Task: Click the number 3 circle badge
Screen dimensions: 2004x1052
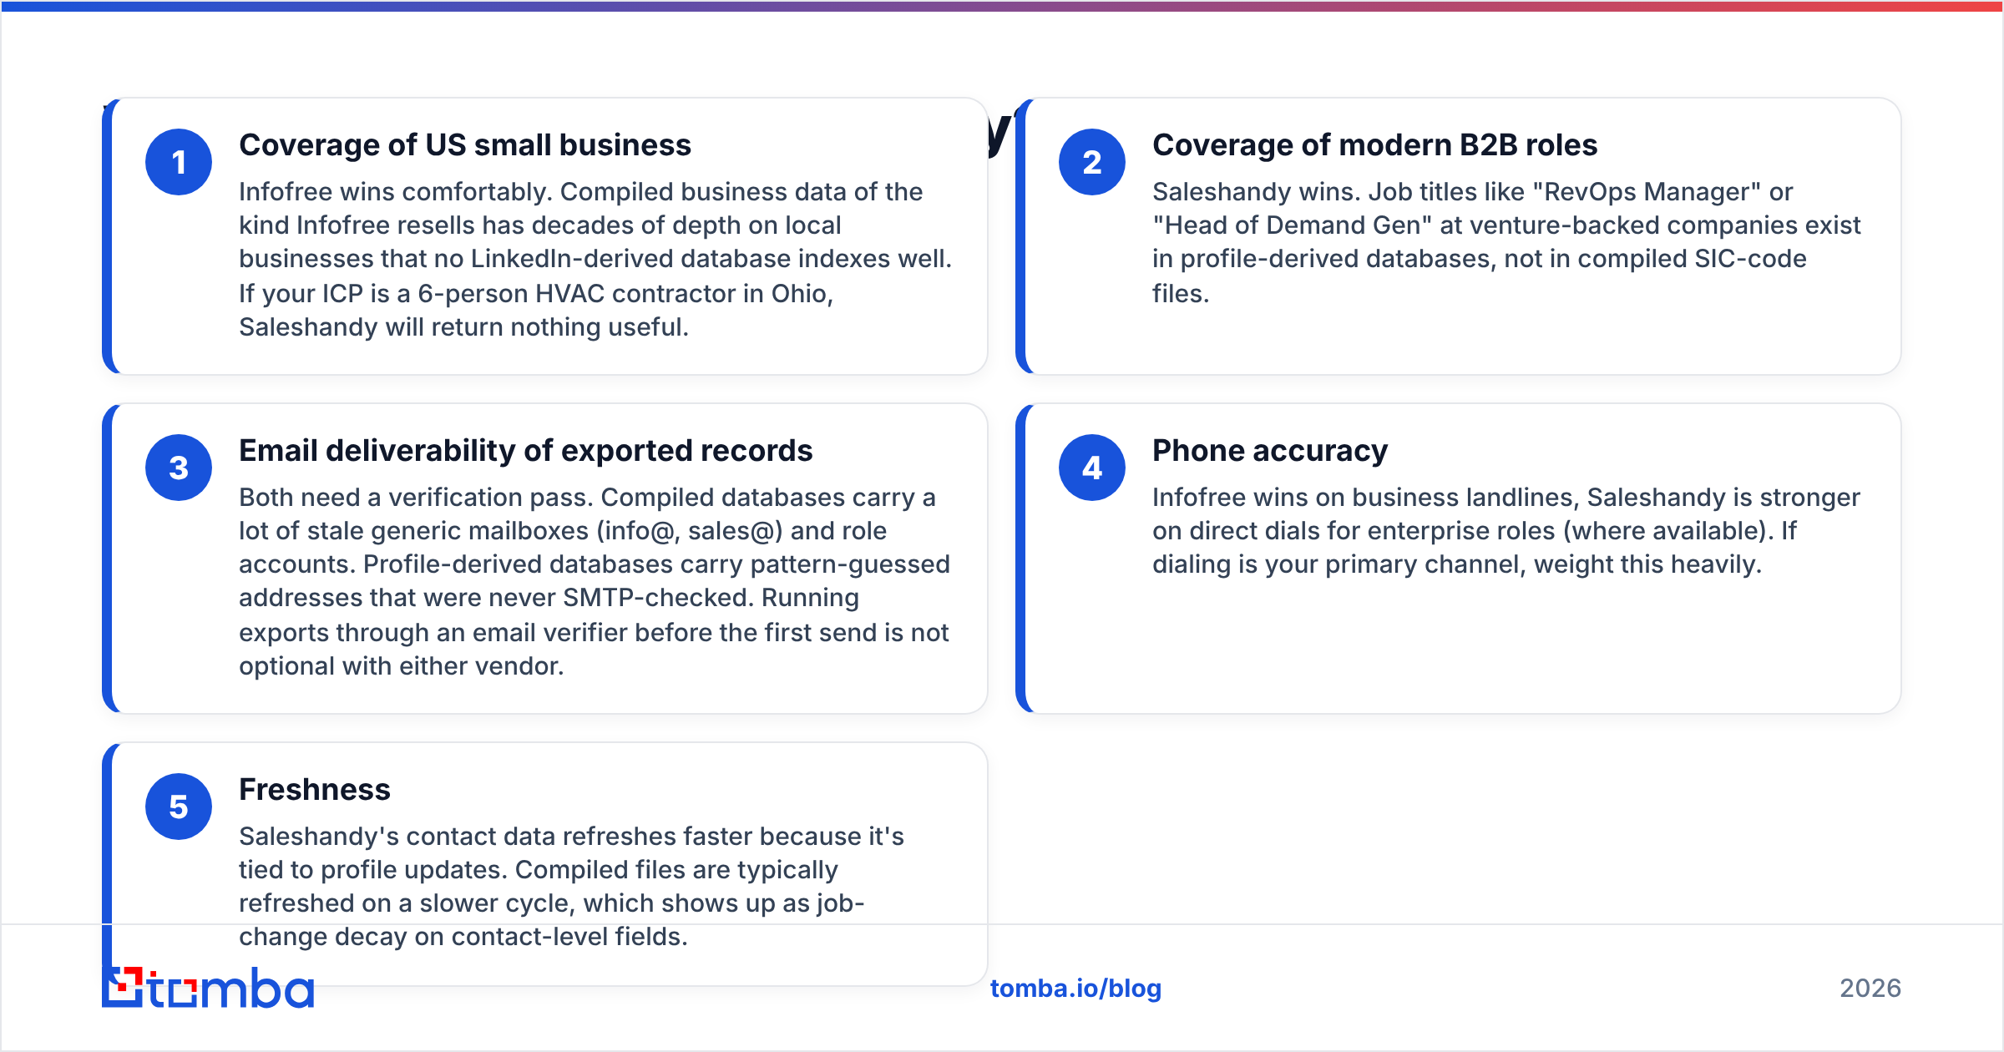Action: 179,468
